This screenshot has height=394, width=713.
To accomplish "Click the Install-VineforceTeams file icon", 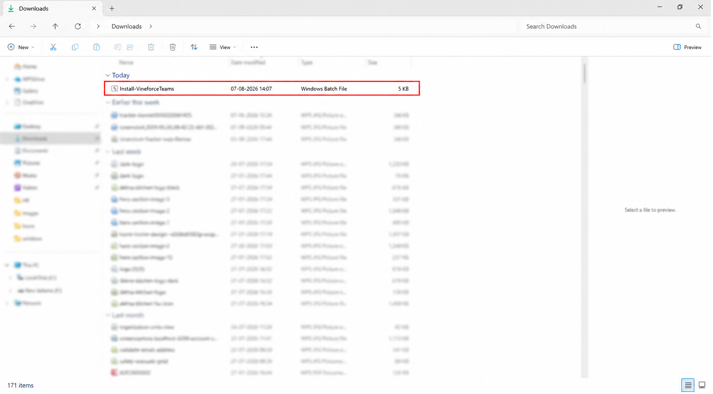I will tap(114, 89).
